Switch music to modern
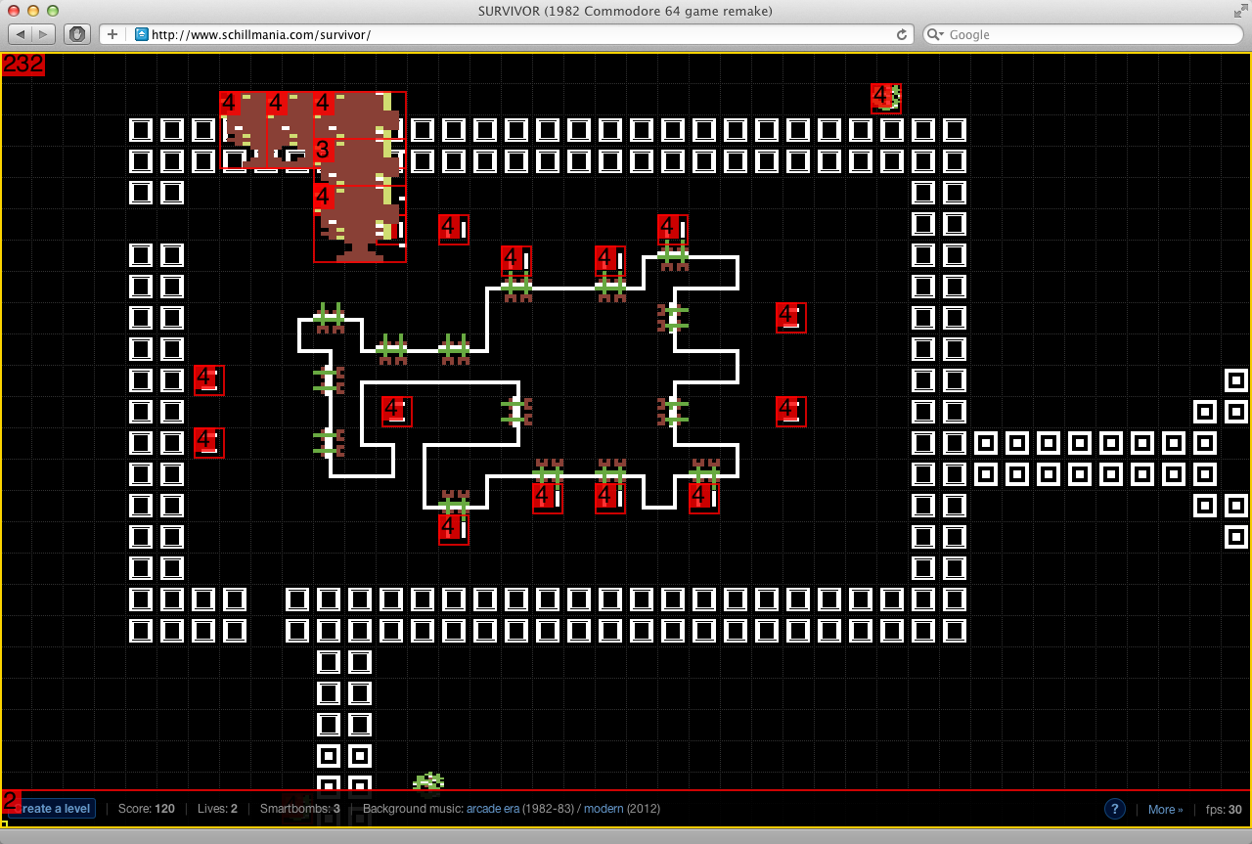 point(604,809)
